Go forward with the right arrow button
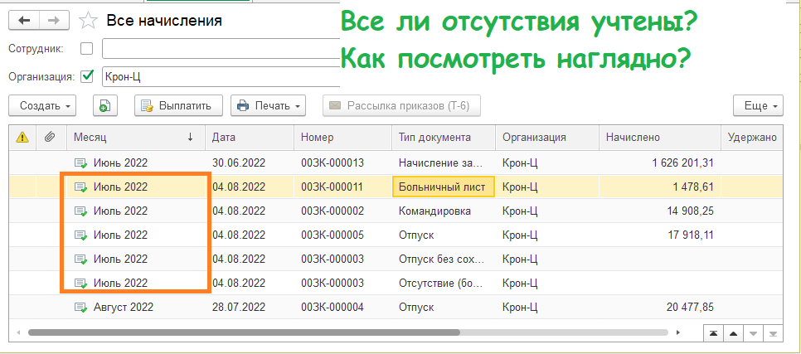801x354 pixels. click(x=54, y=21)
